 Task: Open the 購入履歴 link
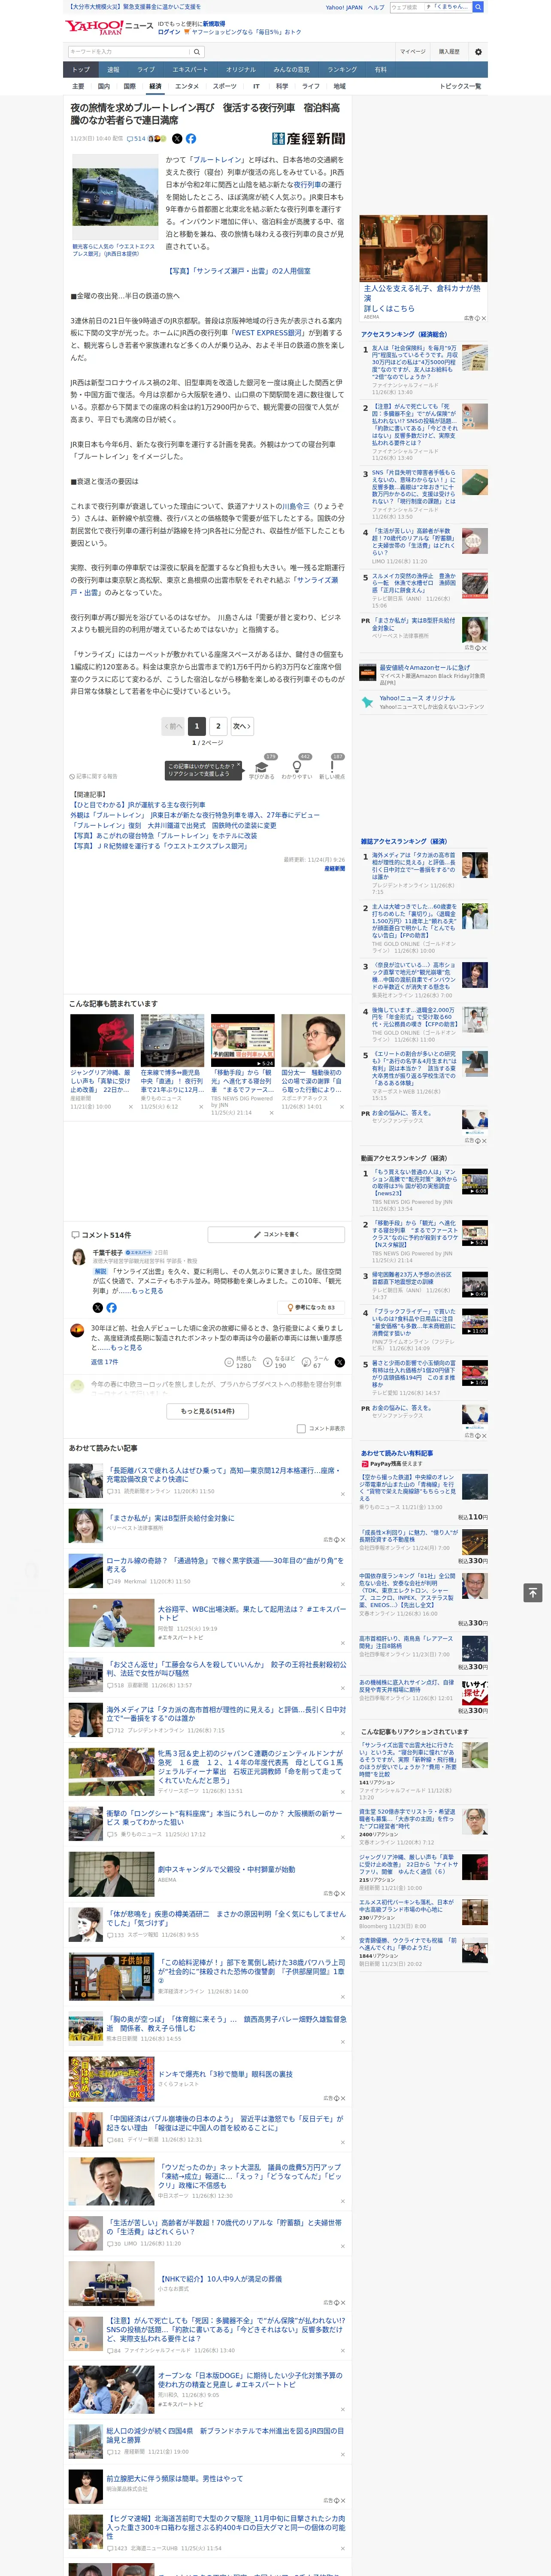click(449, 52)
